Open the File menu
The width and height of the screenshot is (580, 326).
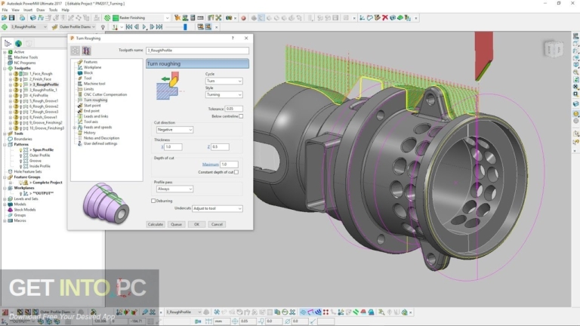(5, 10)
